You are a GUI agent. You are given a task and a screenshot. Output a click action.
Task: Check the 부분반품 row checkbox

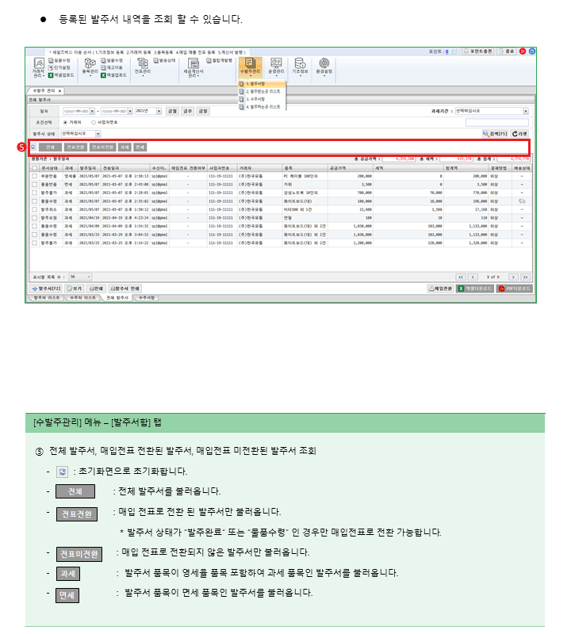tap(34, 176)
